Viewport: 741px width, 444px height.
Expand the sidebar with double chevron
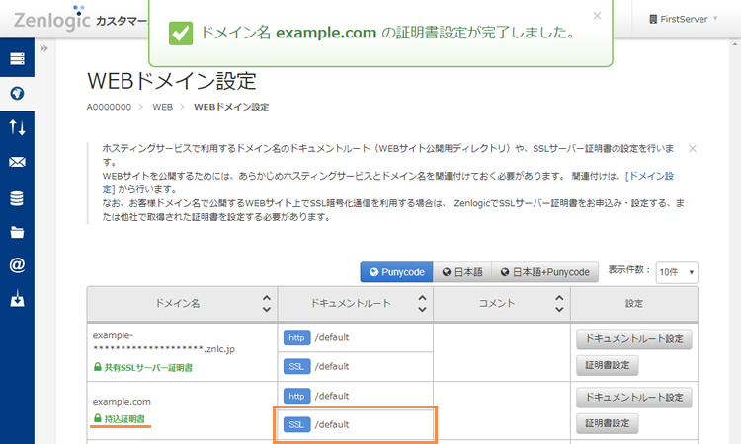coord(44,48)
